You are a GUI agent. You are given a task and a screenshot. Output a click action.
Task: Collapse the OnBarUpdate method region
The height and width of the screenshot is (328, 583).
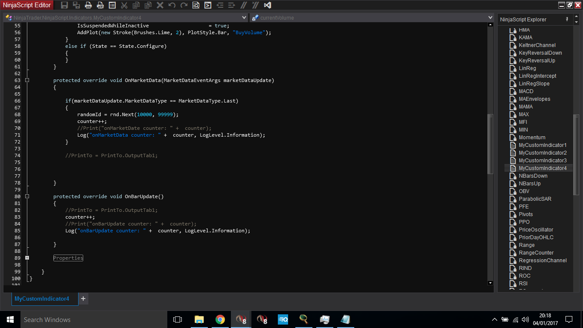27,196
